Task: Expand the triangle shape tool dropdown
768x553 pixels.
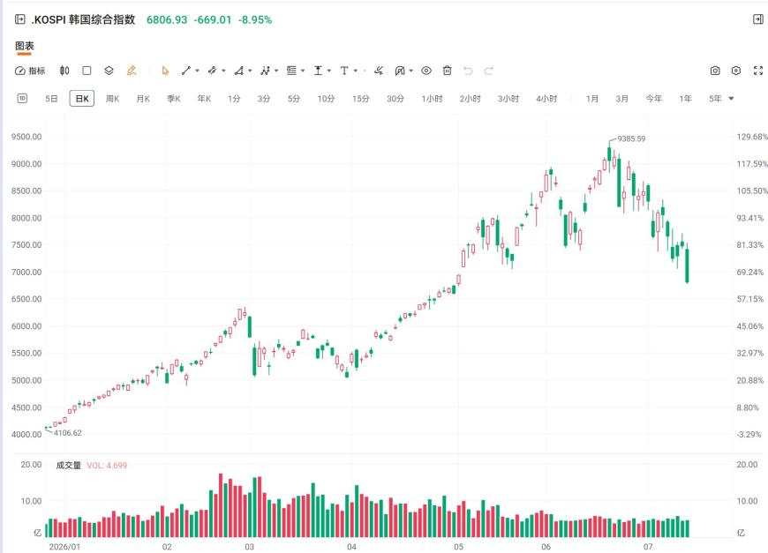Action: (x=250, y=71)
